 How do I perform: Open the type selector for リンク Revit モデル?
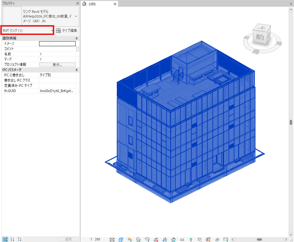pos(76,16)
